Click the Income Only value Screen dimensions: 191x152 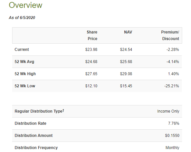pos(168,111)
